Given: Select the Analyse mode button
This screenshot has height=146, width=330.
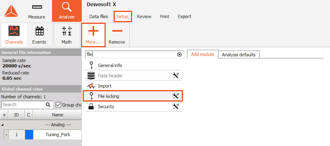Looking at the screenshot, I should click(67, 11).
